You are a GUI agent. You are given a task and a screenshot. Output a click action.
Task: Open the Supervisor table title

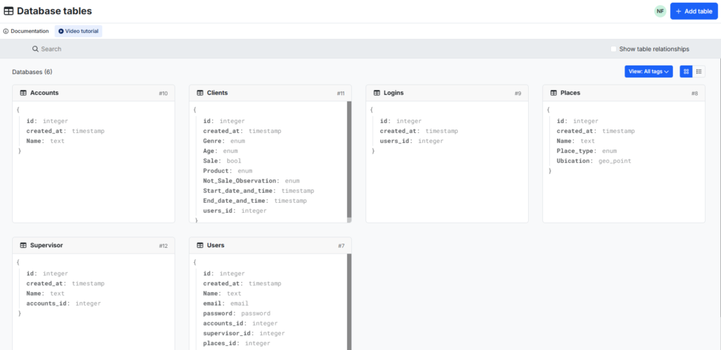coord(46,246)
